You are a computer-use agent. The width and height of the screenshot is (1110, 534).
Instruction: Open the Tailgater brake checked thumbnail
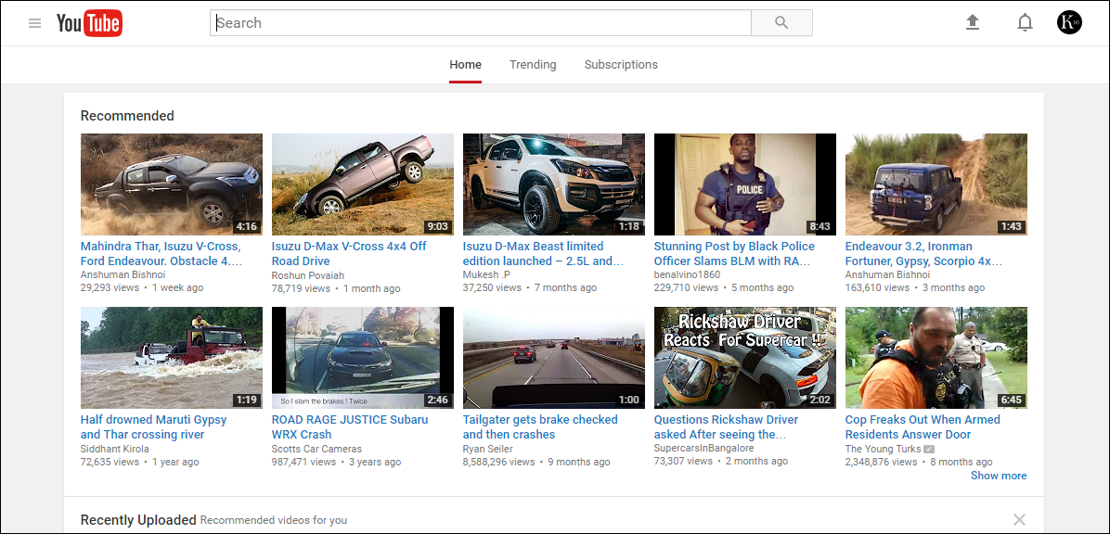click(553, 358)
